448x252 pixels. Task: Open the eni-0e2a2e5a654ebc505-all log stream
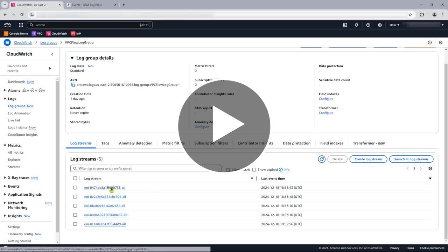105,197
